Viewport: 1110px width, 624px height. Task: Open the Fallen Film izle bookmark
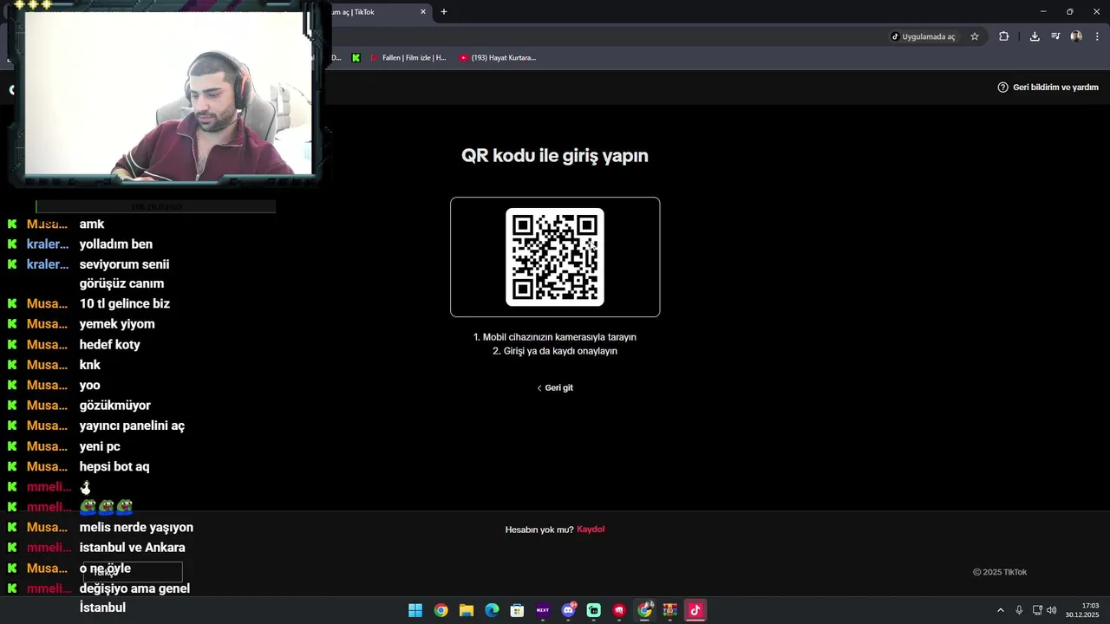408,58
